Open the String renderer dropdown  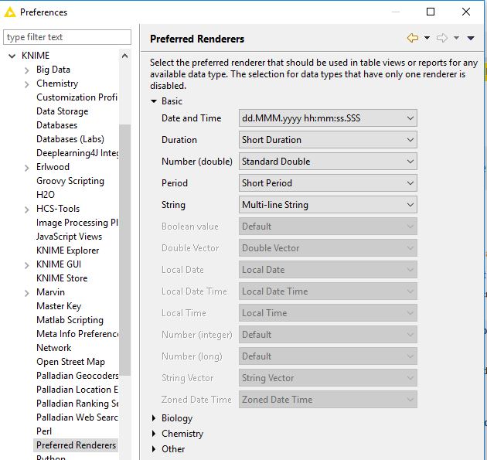pyautogui.click(x=328, y=205)
